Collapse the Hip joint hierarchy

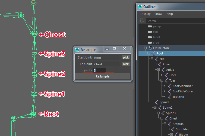tap(152, 59)
